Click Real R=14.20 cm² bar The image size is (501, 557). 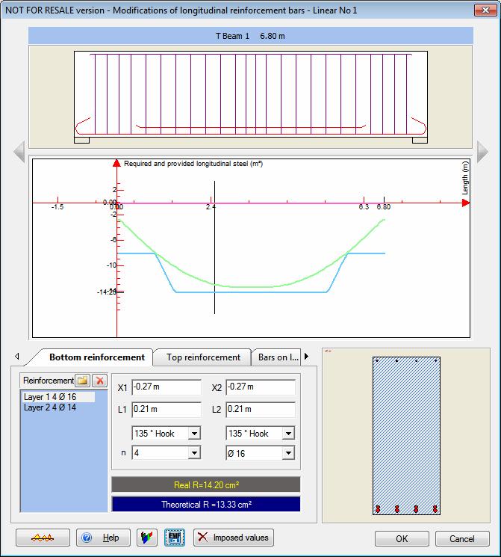click(x=206, y=485)
